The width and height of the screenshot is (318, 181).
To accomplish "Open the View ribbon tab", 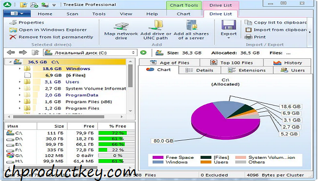I will click(126, 14).
